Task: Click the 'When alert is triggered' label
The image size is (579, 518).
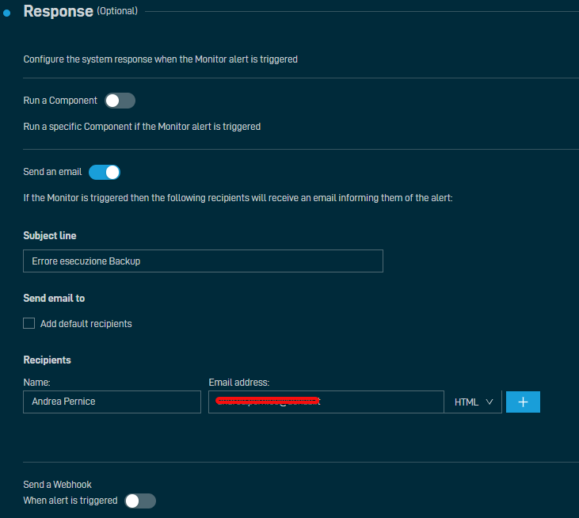Action: pos(70,501)
